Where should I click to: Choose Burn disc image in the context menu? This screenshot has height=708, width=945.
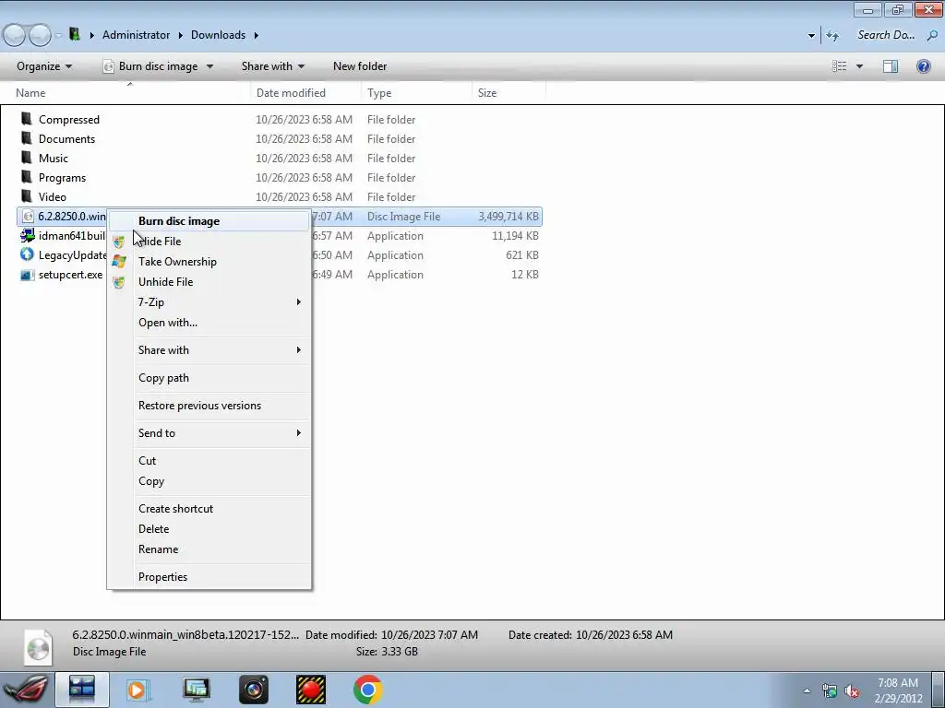pos(209,221)
